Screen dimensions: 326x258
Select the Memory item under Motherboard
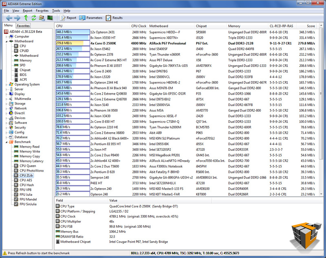click(x=26, y=60)
